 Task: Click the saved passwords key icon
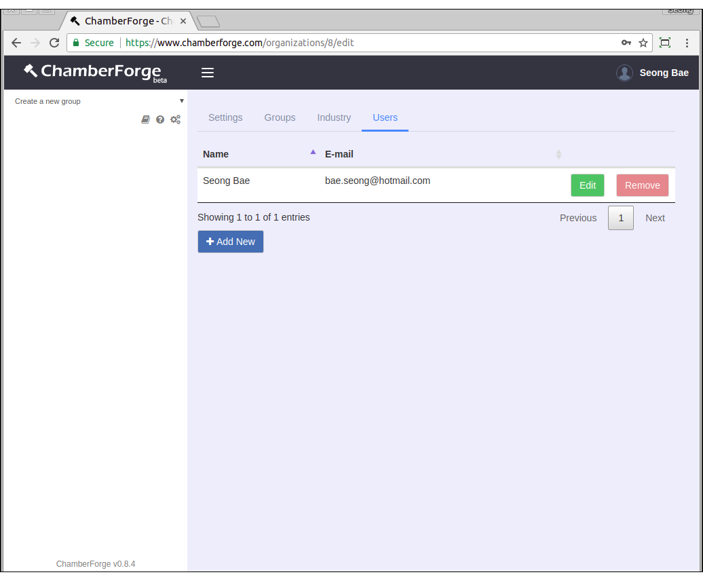click(626, 43)
